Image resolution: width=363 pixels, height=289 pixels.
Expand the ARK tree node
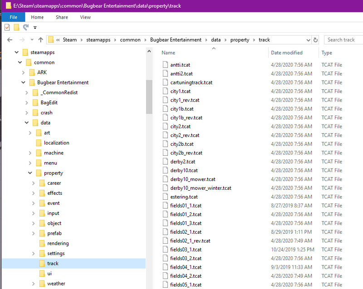pos(24,72)
